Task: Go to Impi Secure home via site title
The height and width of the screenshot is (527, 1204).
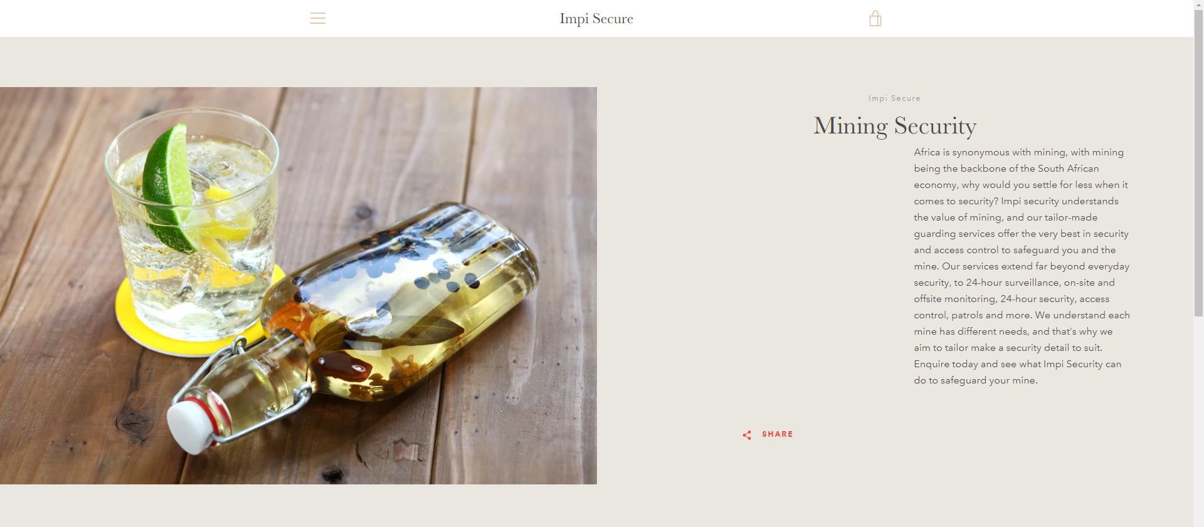Action: 596,19
